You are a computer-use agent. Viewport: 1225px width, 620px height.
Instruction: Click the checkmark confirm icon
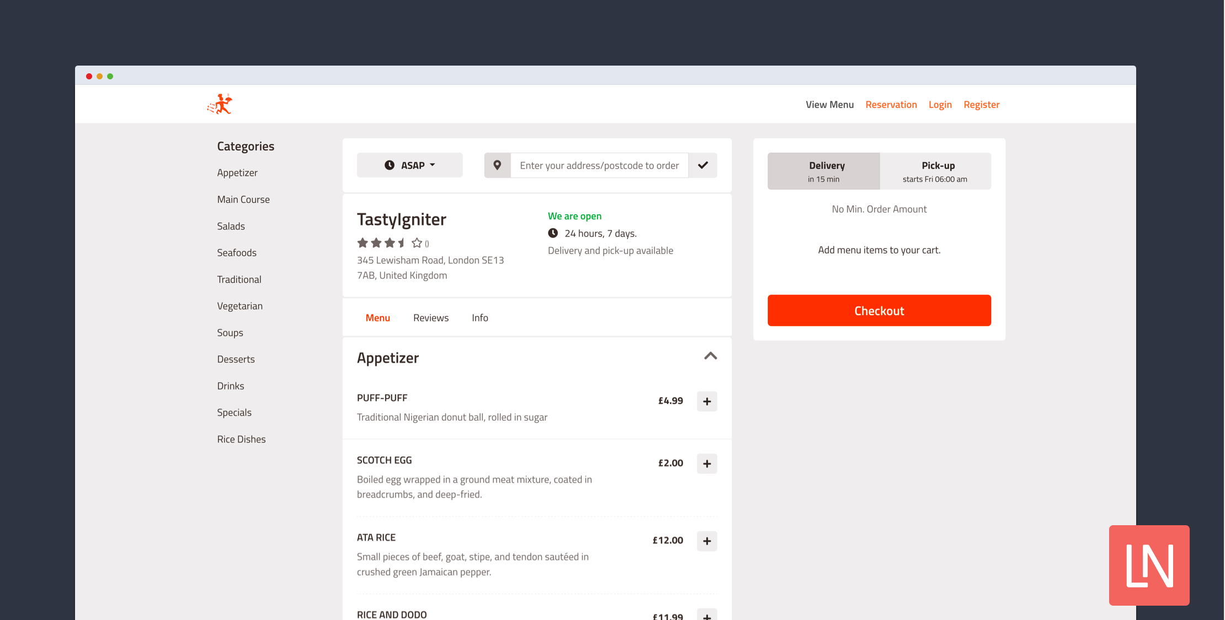click(x=702, y=165)
